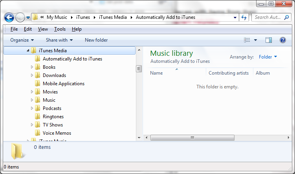Change view with the view icon

[x=247, y=40]
